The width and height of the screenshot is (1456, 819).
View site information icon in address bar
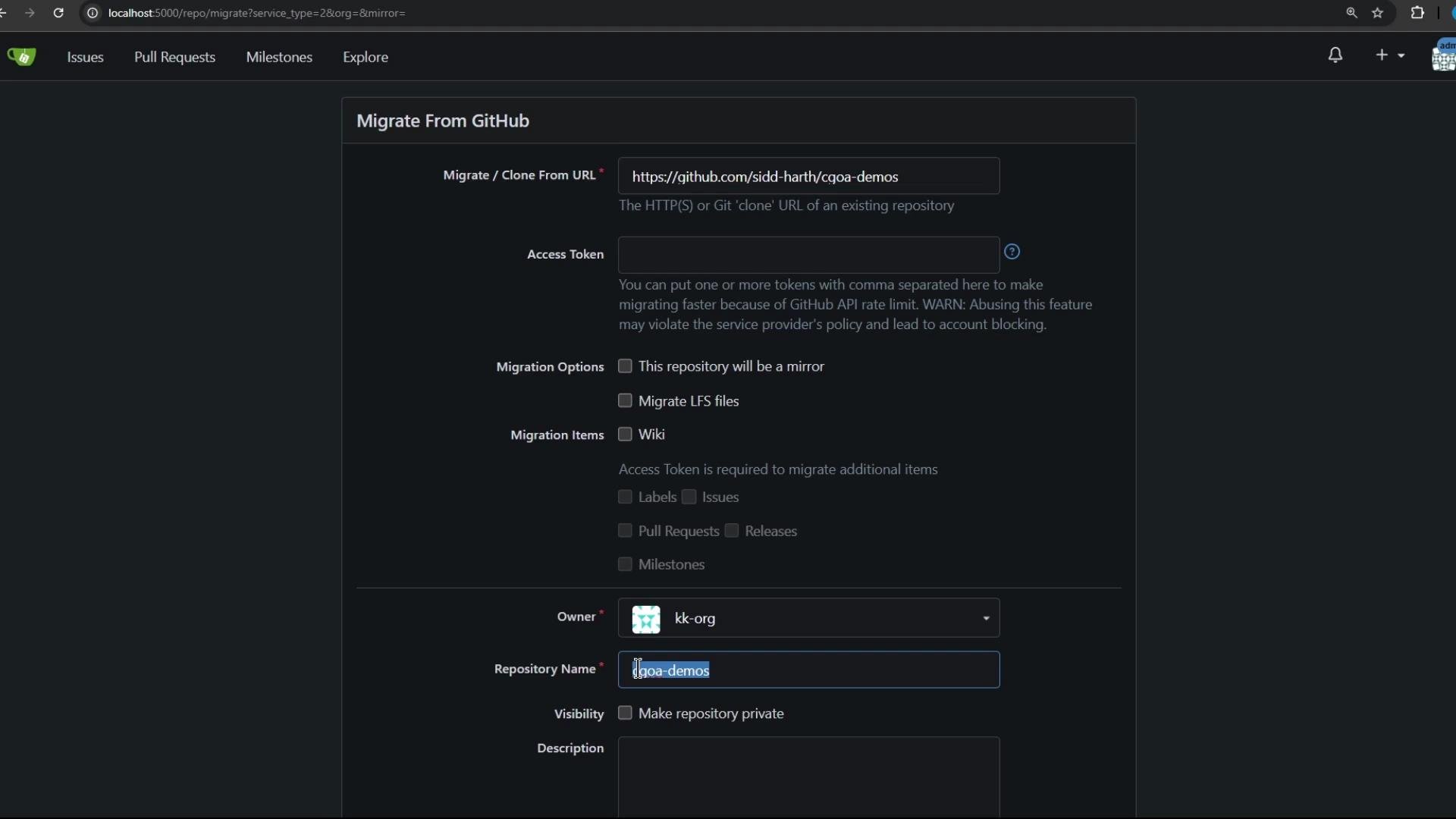(93, 13)
